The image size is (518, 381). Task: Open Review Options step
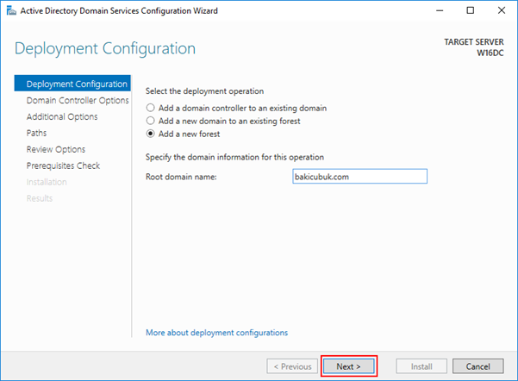point(56,149)
